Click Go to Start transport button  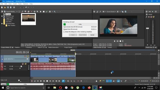(50, 81)
